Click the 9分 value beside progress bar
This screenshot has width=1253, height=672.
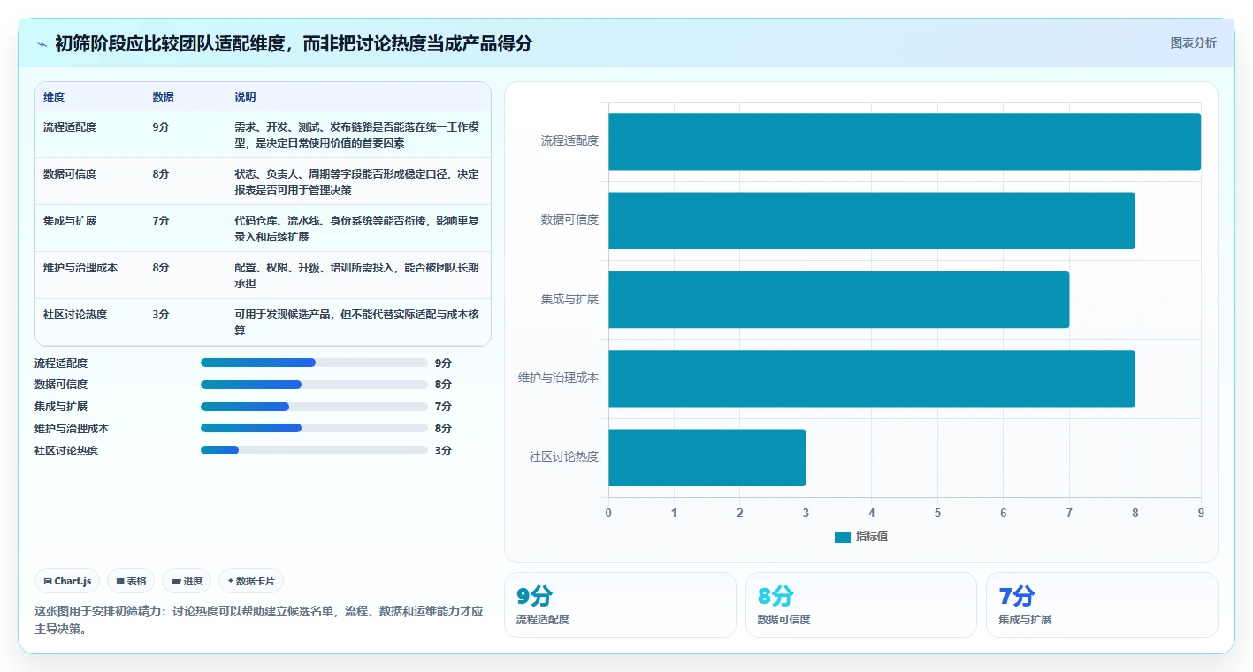(443, 363)
